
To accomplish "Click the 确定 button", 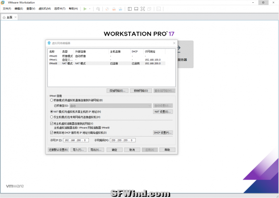I will coord(115,150).
